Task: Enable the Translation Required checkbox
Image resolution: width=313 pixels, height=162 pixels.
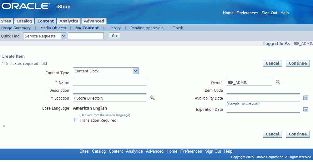Action: 76,120
